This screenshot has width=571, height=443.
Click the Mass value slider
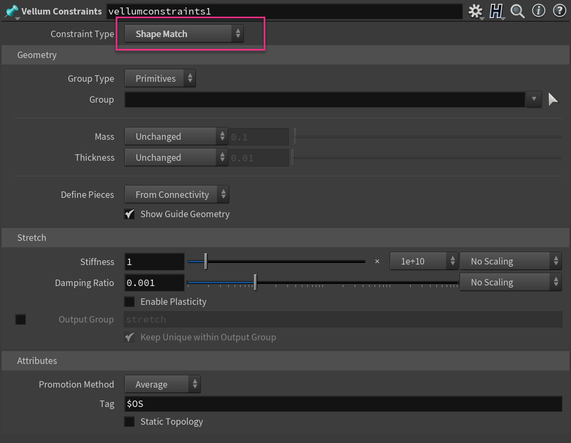coord(427,137)
